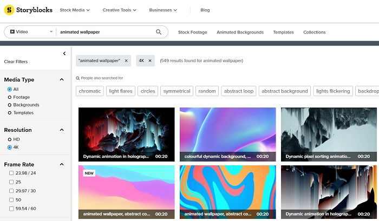Click the Clear Filters link
This screenshot has height=221, width=379.
[x=16, y=62]
